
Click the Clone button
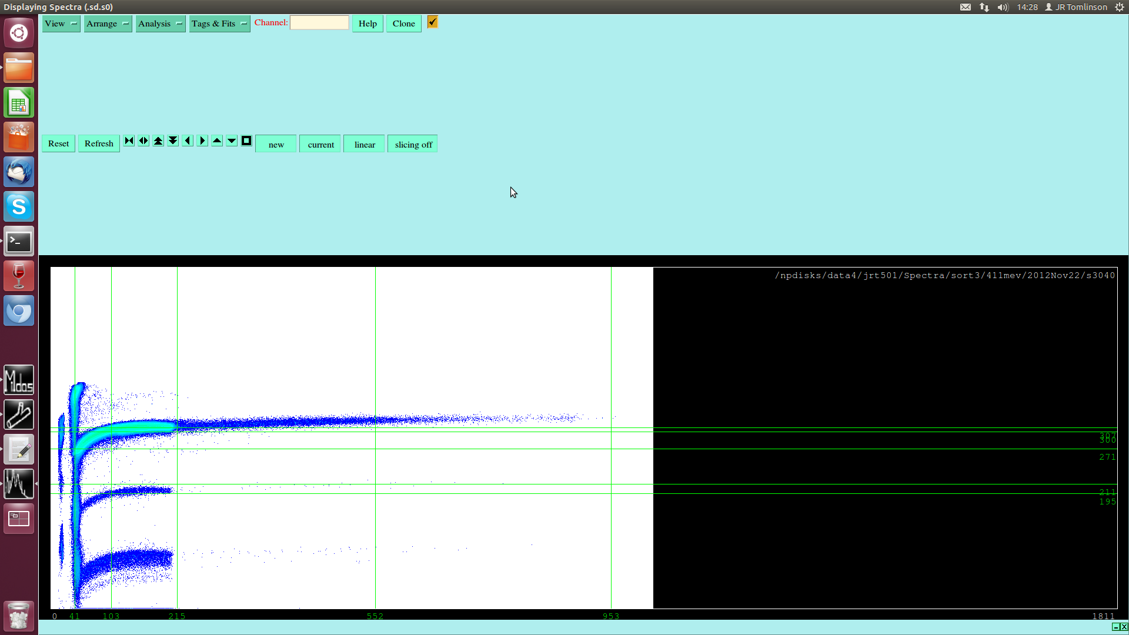pos(403,24)
